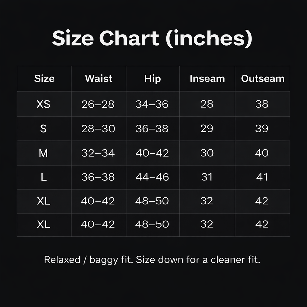This screenshot has width=307, height=307.
Task: Select outseam value 40 in the M row
Action: (262, 153)
